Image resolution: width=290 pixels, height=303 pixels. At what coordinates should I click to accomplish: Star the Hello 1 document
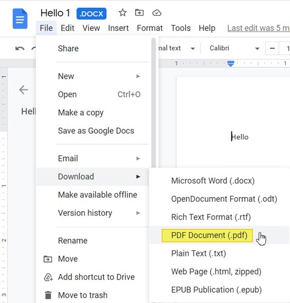pos(122,13)
